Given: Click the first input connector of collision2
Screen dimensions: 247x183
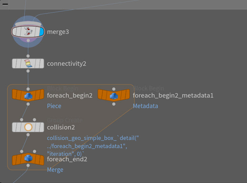Looking at the screenshot, I should (x=22, y=120).
